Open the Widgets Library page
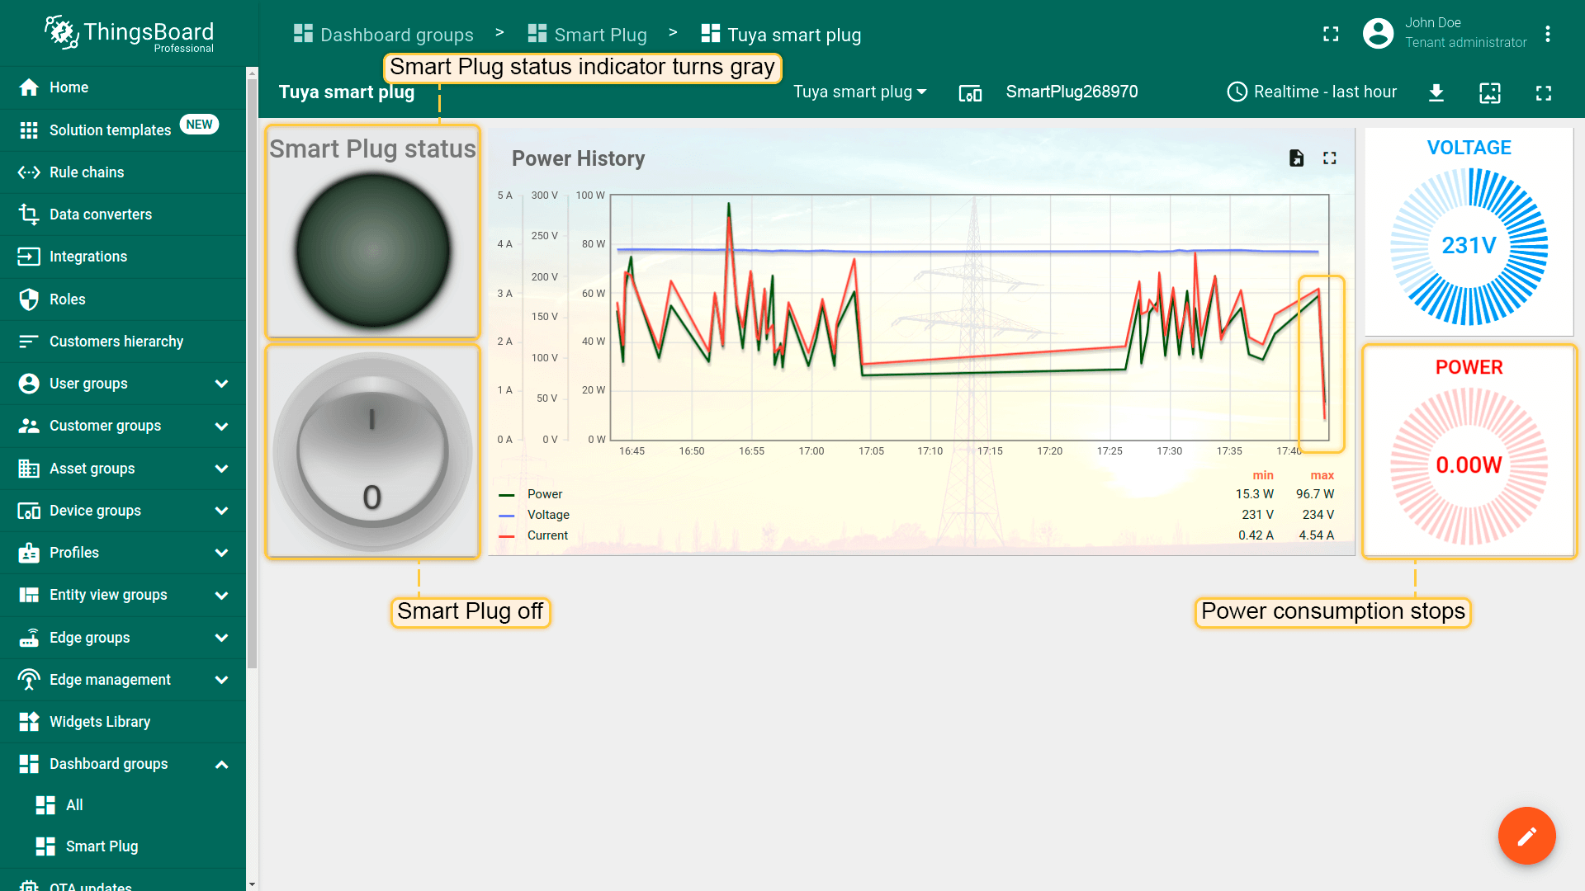The height and width of the screenshot is (891, 1585). (x=100, y=722)
